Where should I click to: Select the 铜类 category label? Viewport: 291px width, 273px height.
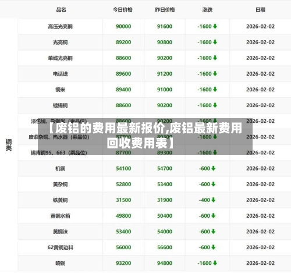[9, 145]
